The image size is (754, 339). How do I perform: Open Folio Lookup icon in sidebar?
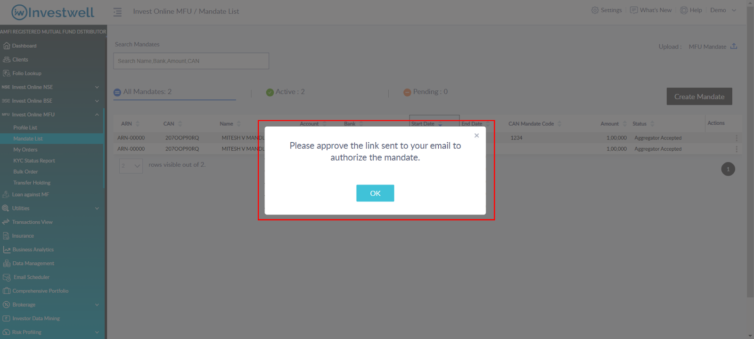[x=7, y=73]
